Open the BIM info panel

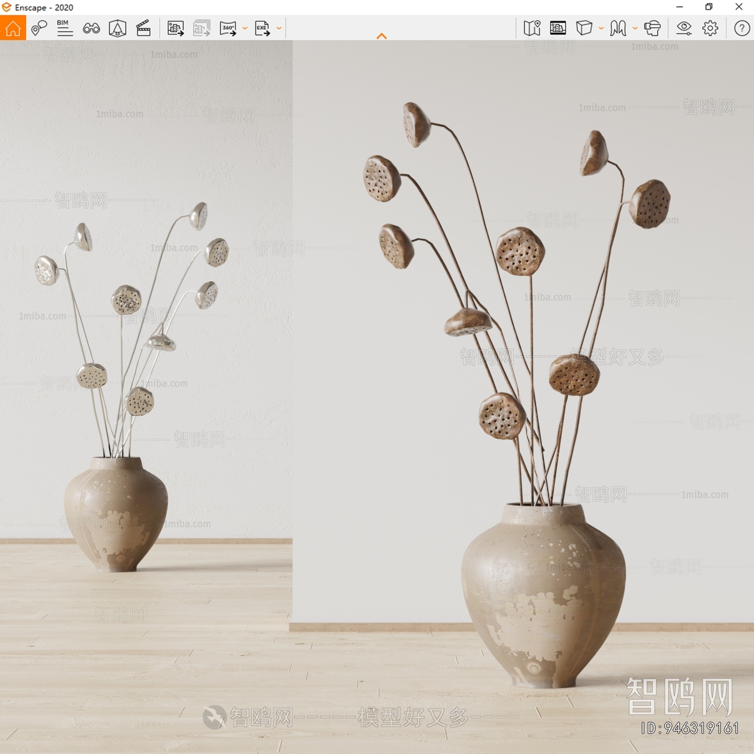tap(65, 28)
